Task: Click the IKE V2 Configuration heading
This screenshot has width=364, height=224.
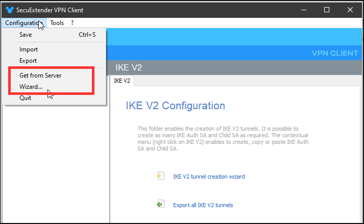Action: click(175, 106)
